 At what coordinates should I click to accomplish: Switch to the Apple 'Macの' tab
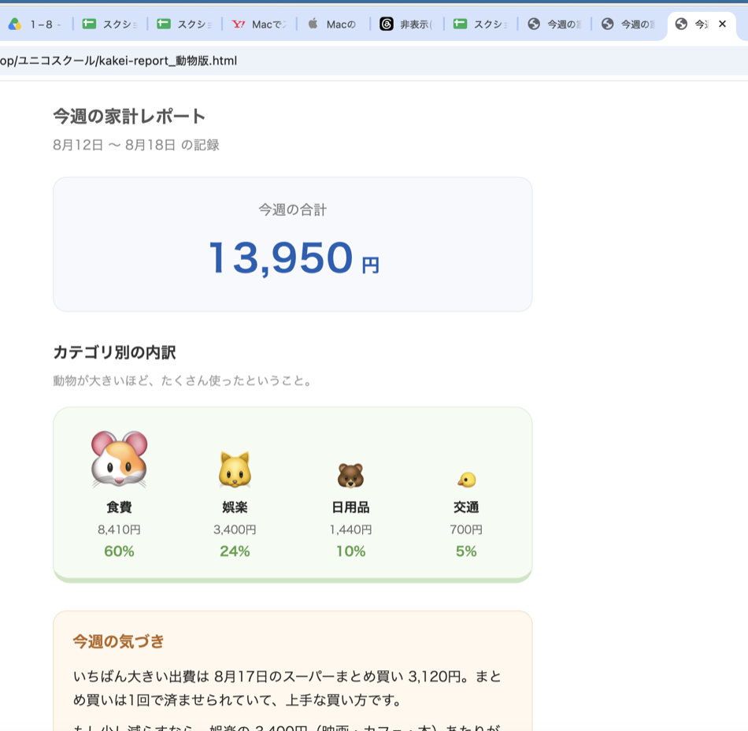pos(333,24)
